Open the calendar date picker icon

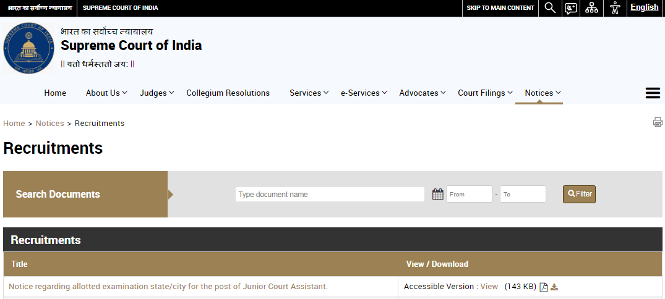(438, 194)
